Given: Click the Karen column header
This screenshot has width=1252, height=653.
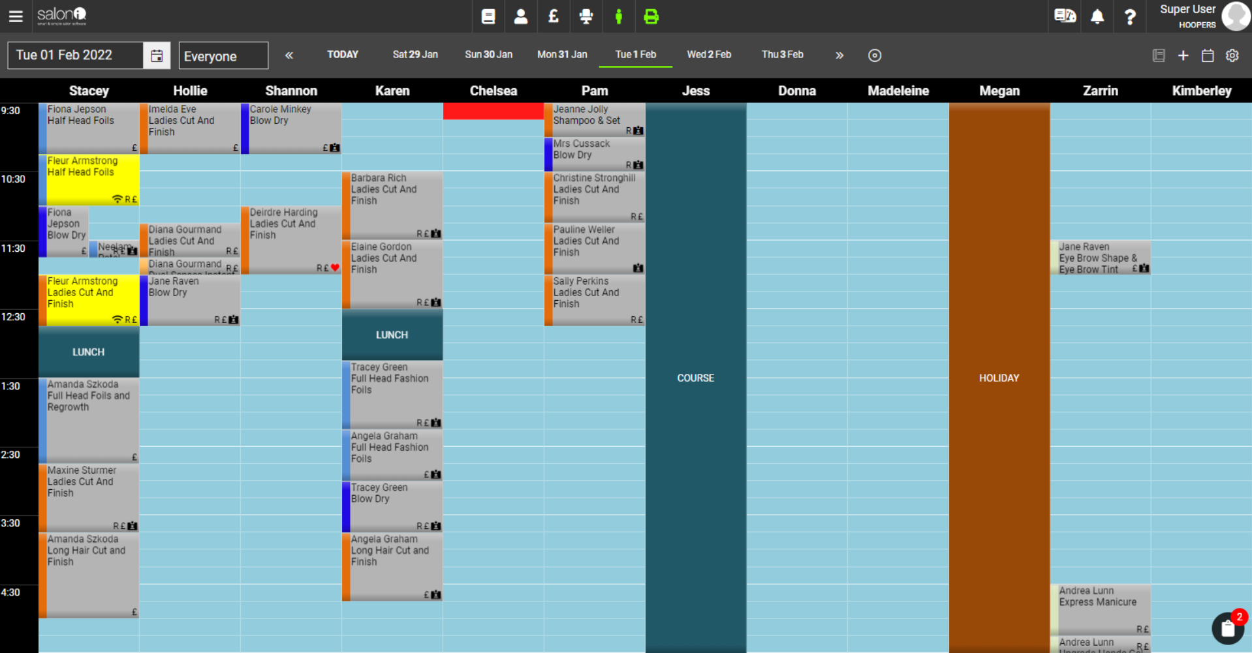Looking at the screenshot, I should (392, 91).
